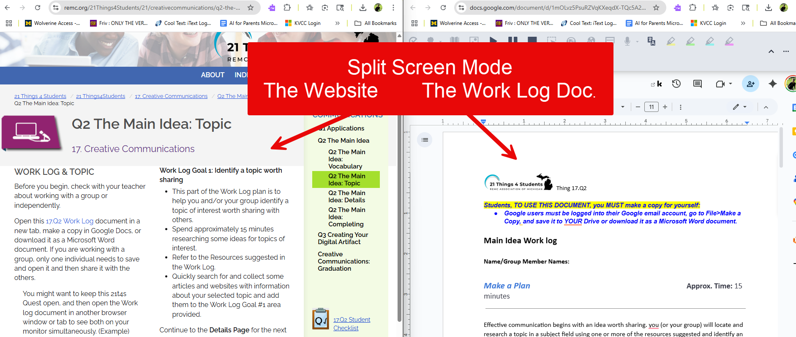The width and height of the screenshot is (796, 337).
Task: Show all comments icon in Docs
Action: pyautogui.click(x=698, y=84)
